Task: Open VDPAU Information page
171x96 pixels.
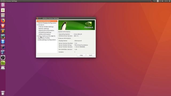Action: point(45,34)
